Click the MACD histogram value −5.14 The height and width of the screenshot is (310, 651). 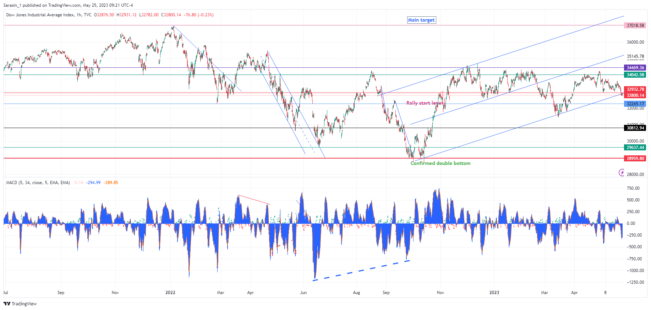coord(78,183)
